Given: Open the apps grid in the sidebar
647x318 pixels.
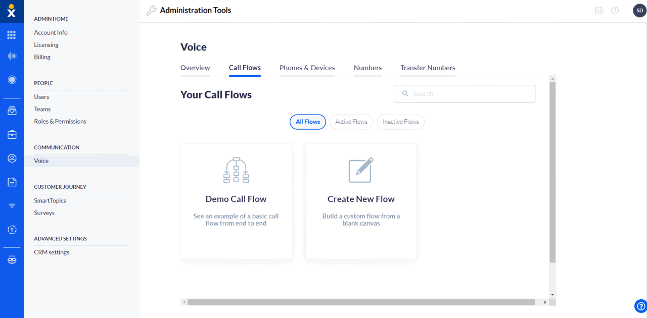Looking at the screenshot, I should pos(12,34).
